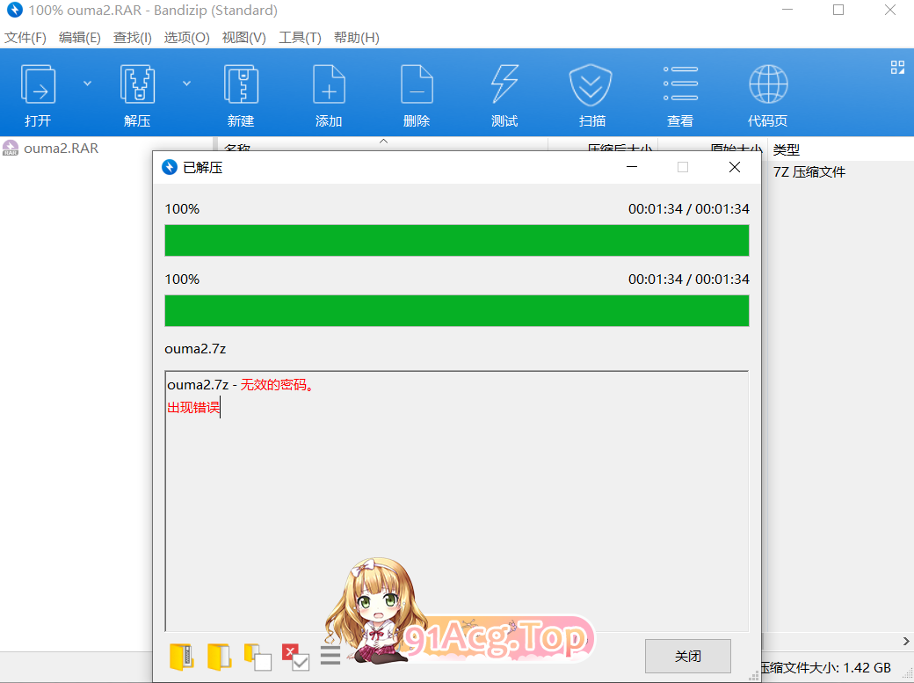
Task: Click the malware Scan icon
Action: 591,92
